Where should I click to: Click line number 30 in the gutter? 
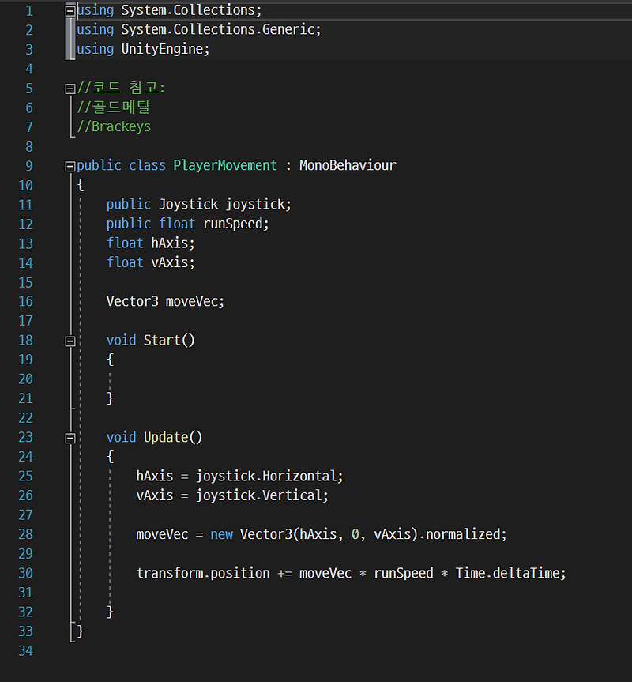pos(25,573)
